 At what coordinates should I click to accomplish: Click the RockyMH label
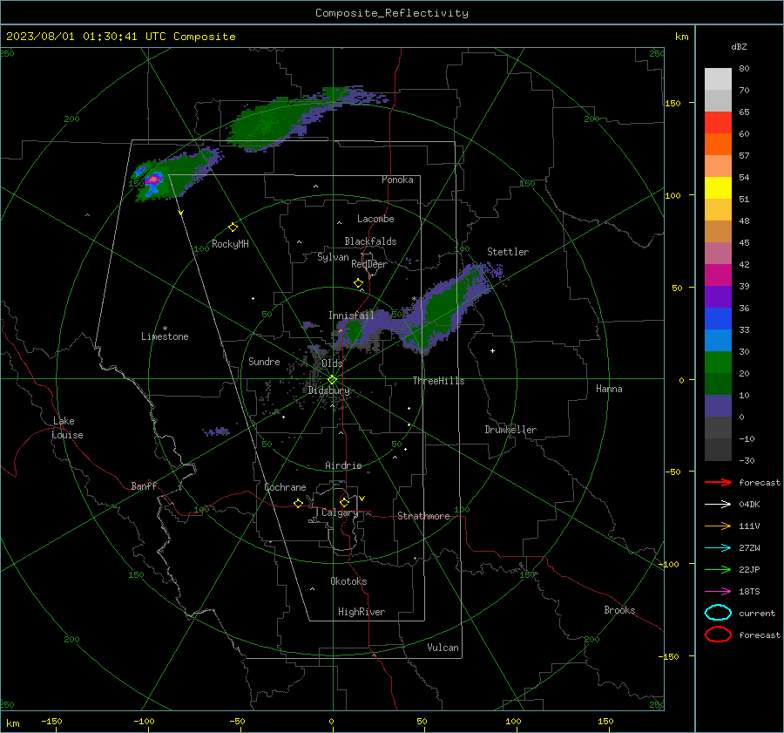tap(230, 244)
